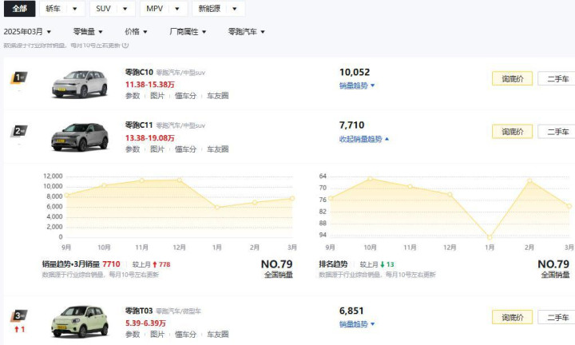This screenshot has height=345, width=575.
Task: Click the green down-arrow 13 ranking change
Action: (387, 264)
